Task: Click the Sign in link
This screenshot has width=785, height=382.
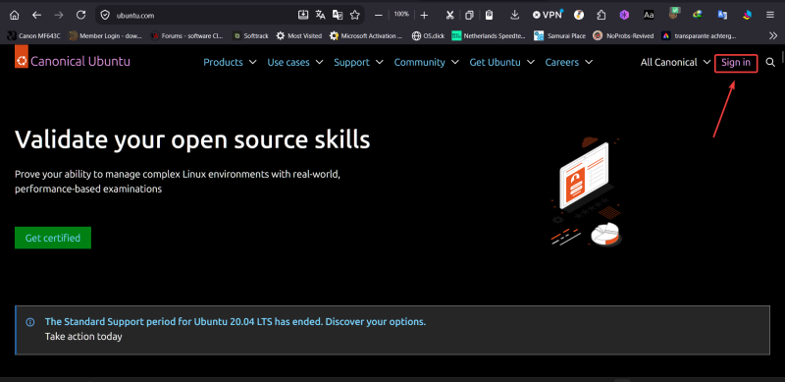Action: [x=736, y=63]
